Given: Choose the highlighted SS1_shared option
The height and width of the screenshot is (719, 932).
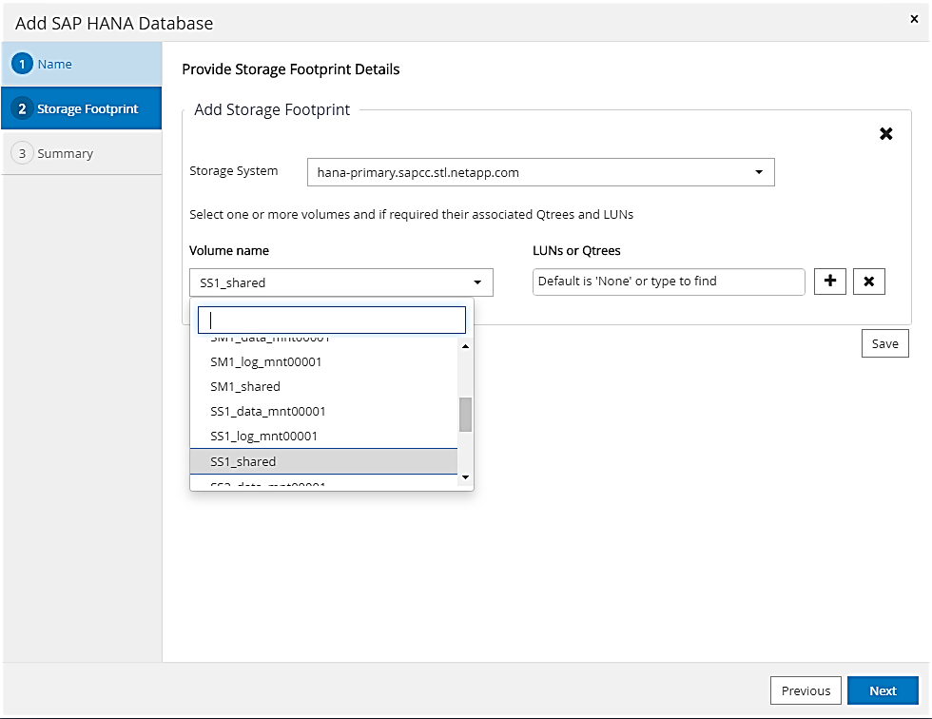Looking at the screenshot, I should click(x=243, y=461).
